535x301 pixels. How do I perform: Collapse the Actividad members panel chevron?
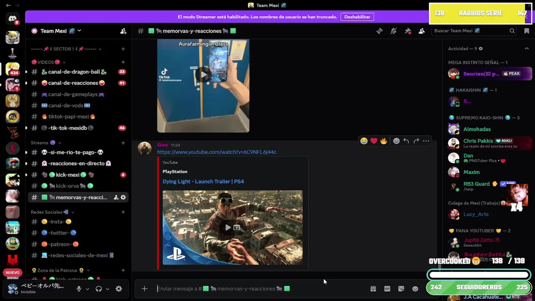[527, 48]
